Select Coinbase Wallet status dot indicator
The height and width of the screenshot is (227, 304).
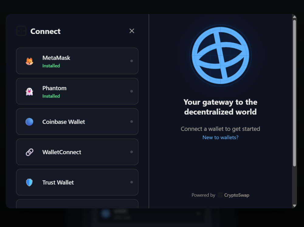[132, 122]
